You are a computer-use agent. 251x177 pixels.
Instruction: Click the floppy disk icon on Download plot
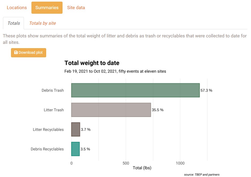(x=16, y=53)
